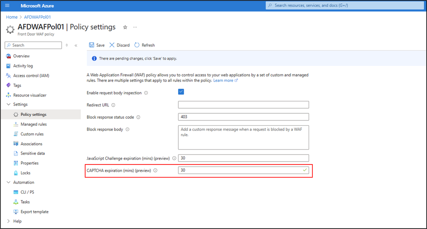Collapse the Settings section in sidebar
Viewport: 427px width, 229px height.
tap(9, 104)
